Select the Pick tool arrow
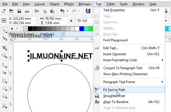Screen dimensions: 171x112 [x=4, y=30]
